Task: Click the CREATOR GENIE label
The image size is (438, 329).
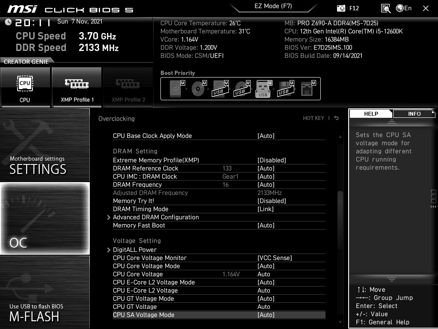Action: click(26, 62)
